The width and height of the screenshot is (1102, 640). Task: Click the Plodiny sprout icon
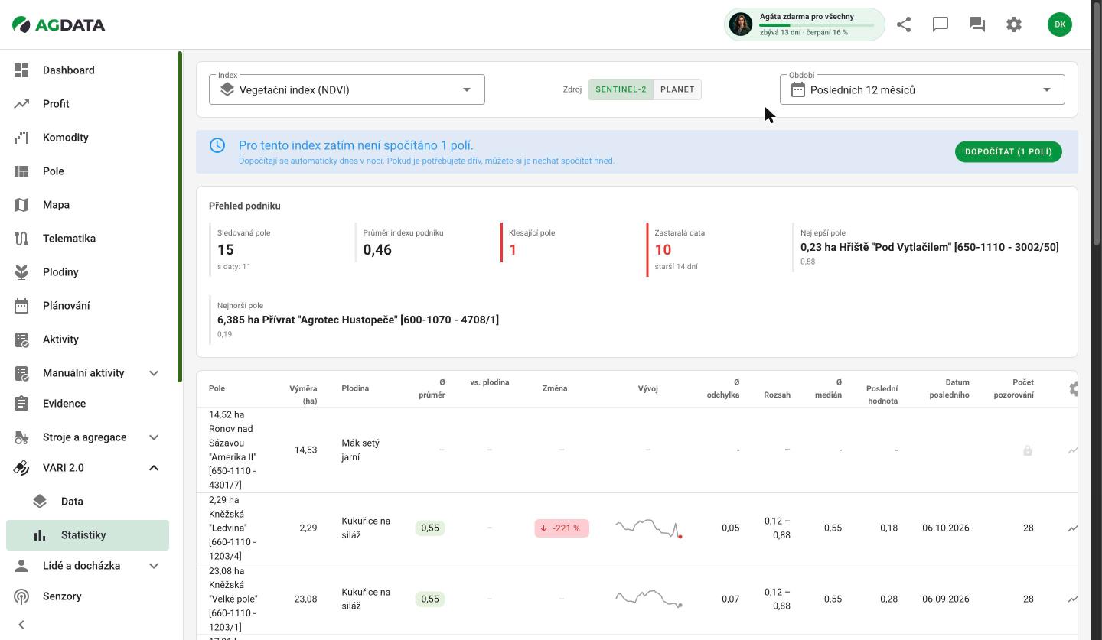[x=21, y=272]
